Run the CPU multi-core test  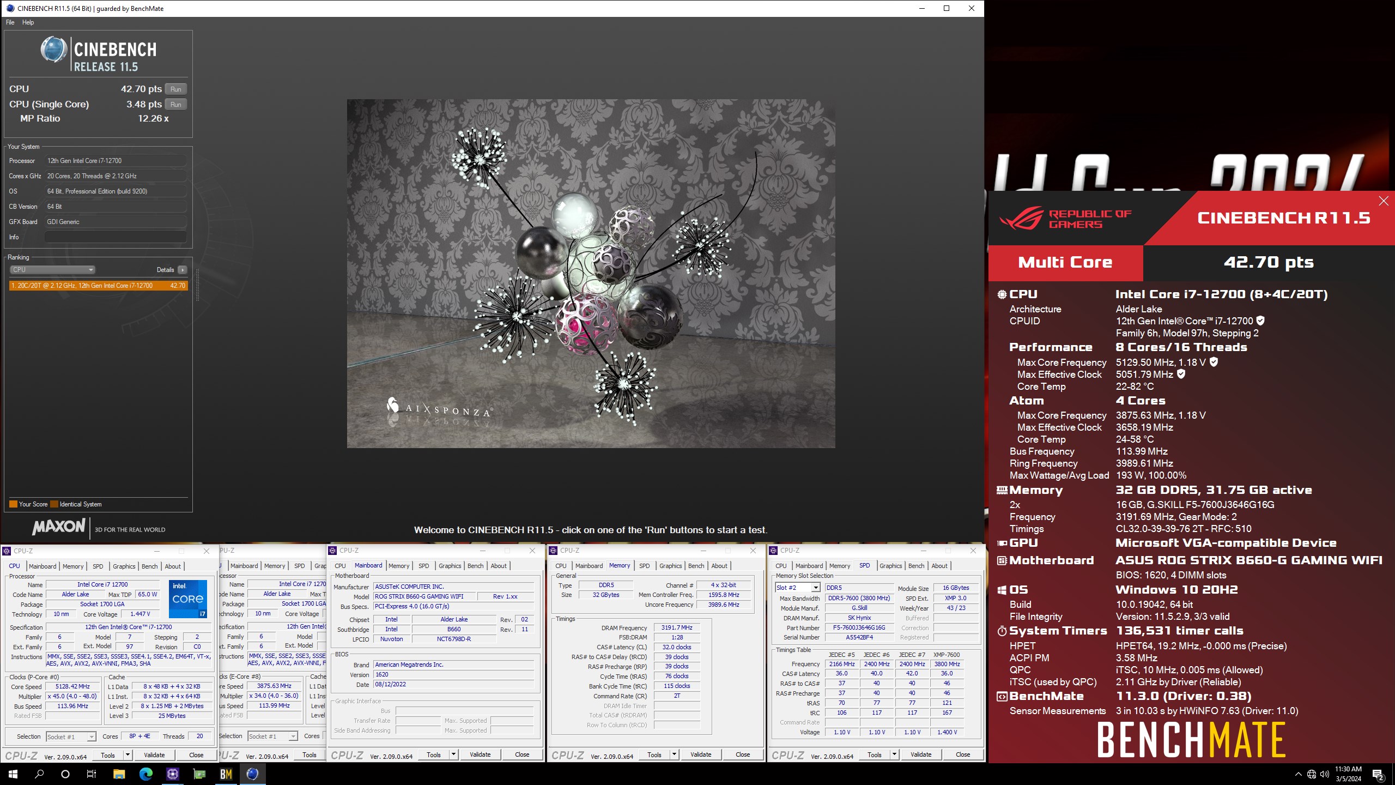click(x=175, y=89)
